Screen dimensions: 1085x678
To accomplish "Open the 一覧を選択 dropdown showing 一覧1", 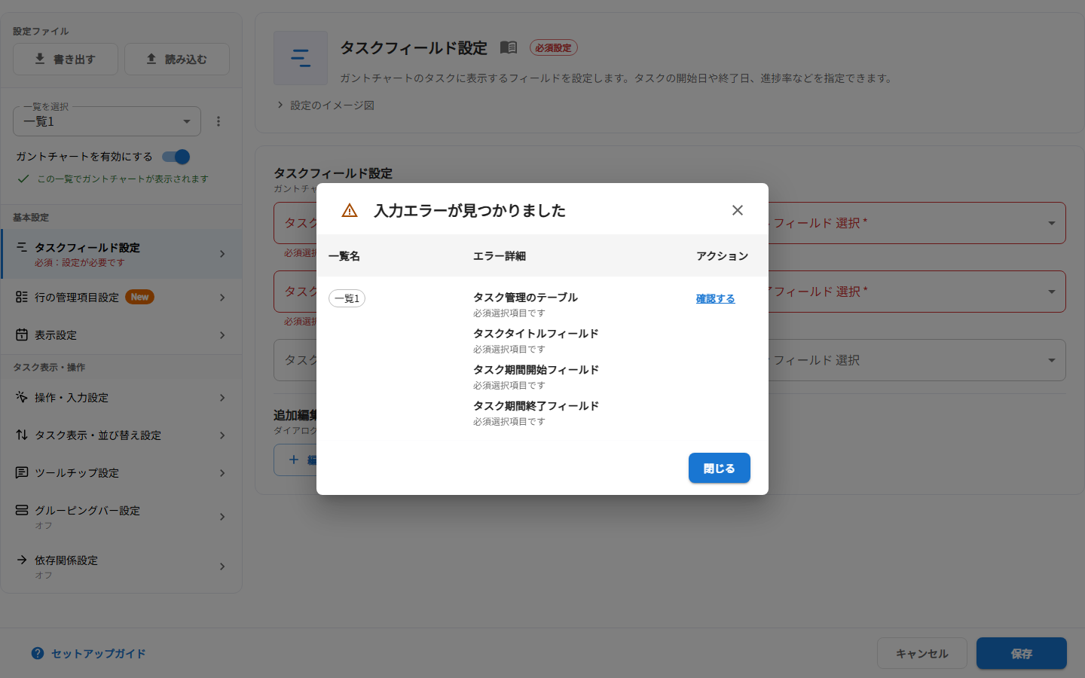I will tap(107, 121).
